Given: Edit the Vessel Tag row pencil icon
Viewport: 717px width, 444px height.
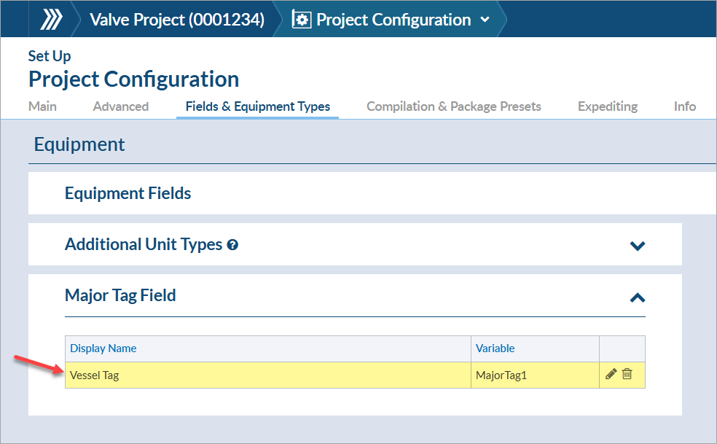Looking at the screenshot, I should [611, 374].
